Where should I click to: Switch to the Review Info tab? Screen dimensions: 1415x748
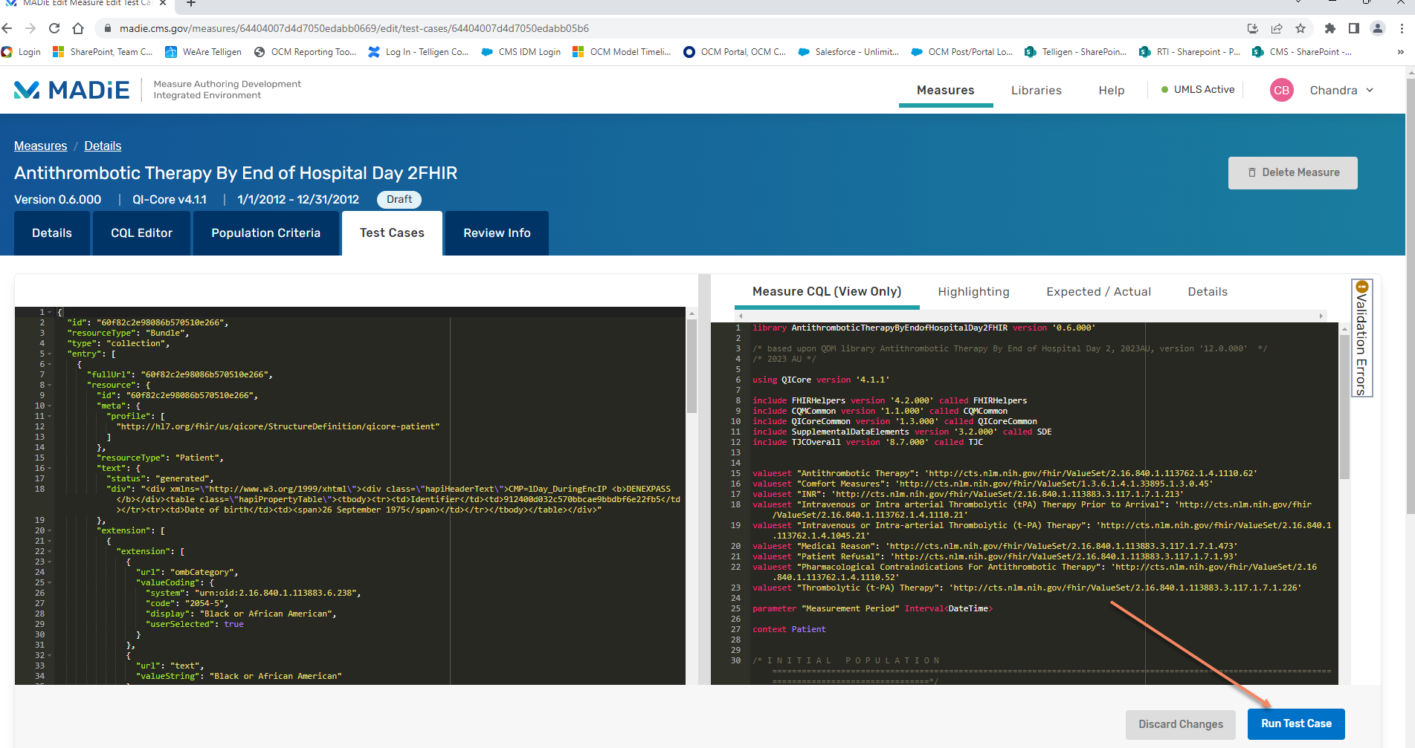click(497, 233)
